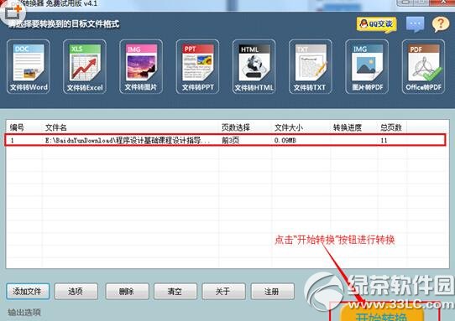Select the first file row in list
Image resolution: width=455 pixels, height=321 pixels.
coord(225,140)
